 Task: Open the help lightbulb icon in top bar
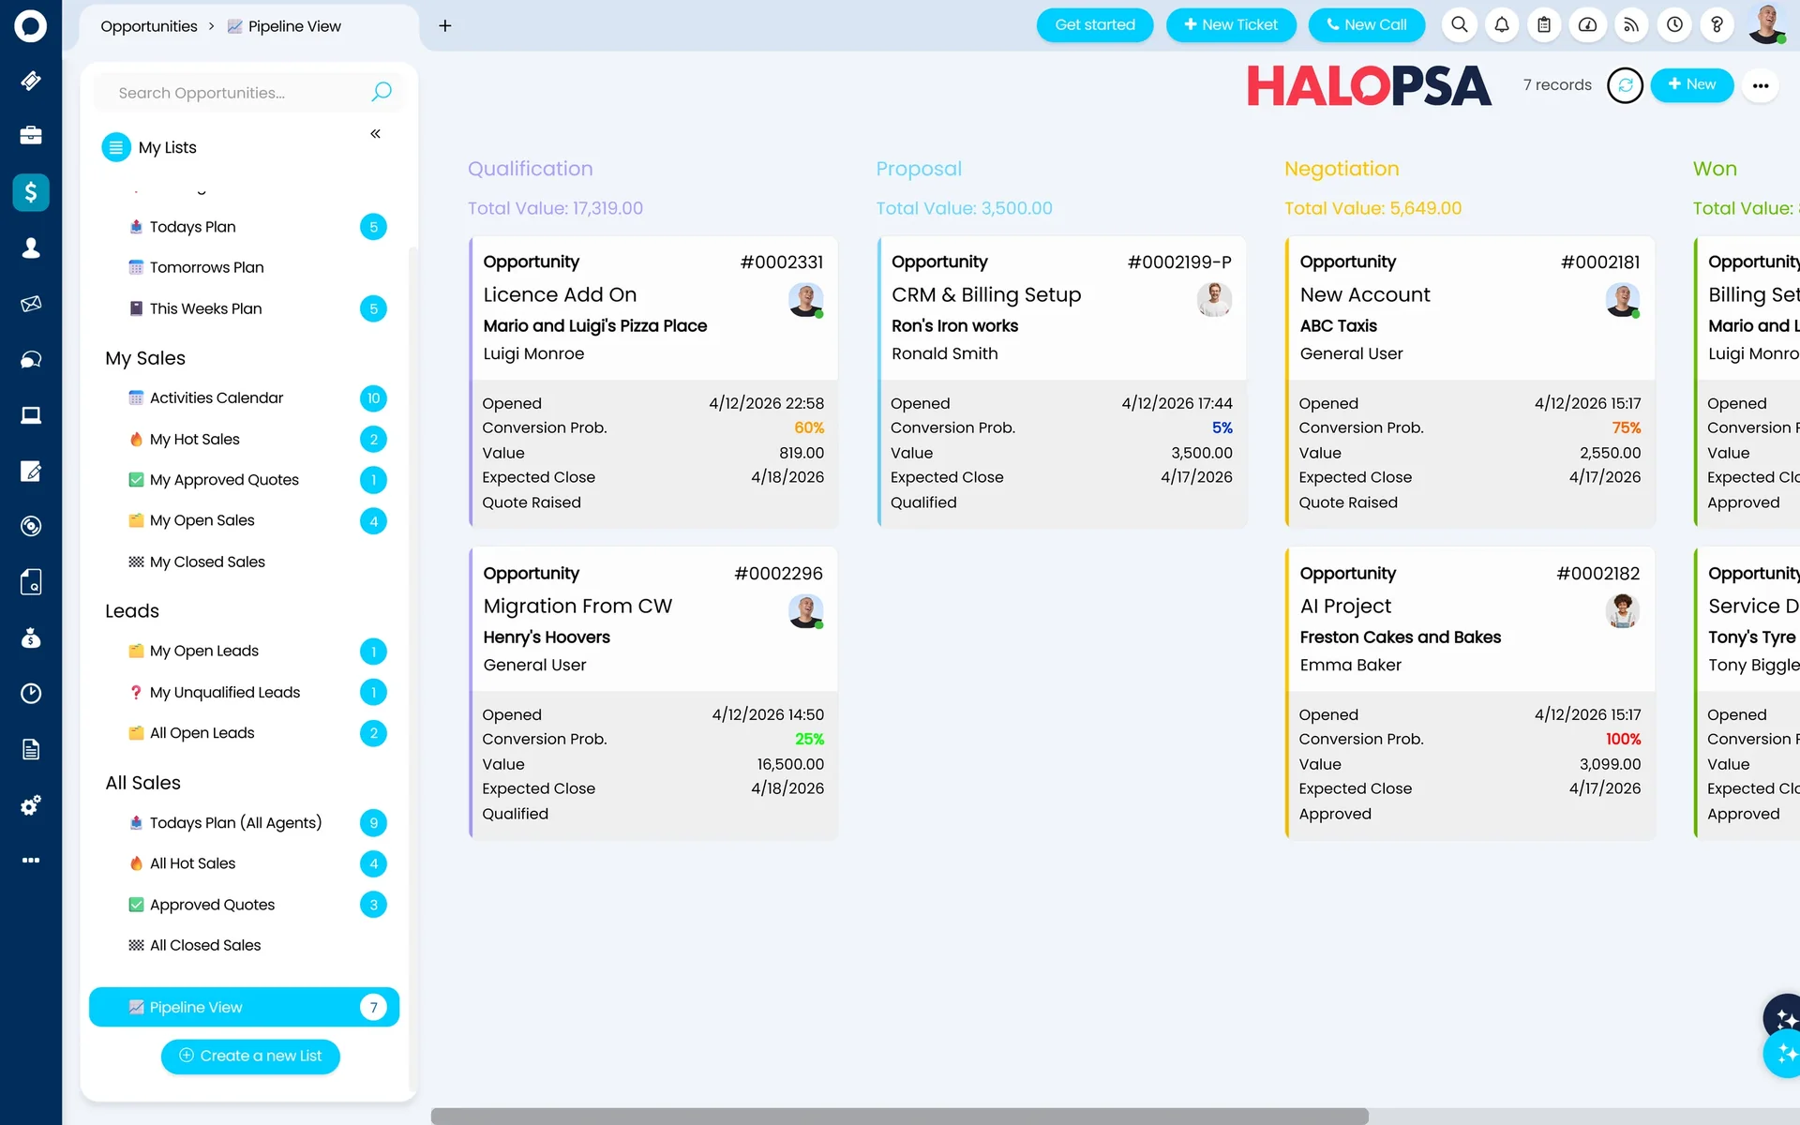pyautogui.click(x=1717, y=25)
